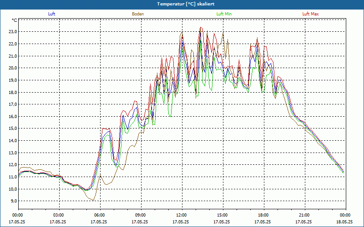
Task: Click the 06:00 time axis label
Action: click(100, 215)
